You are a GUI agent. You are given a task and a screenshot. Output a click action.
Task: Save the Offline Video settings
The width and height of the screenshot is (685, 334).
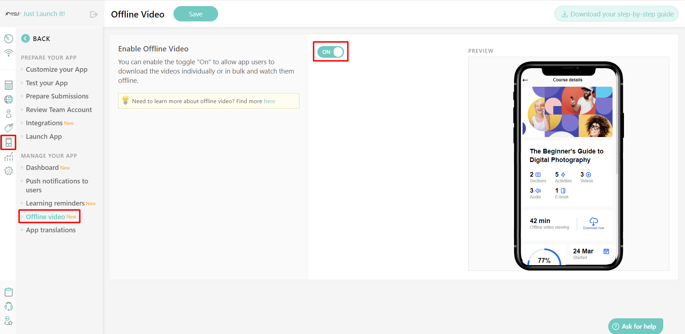(195, 14)
